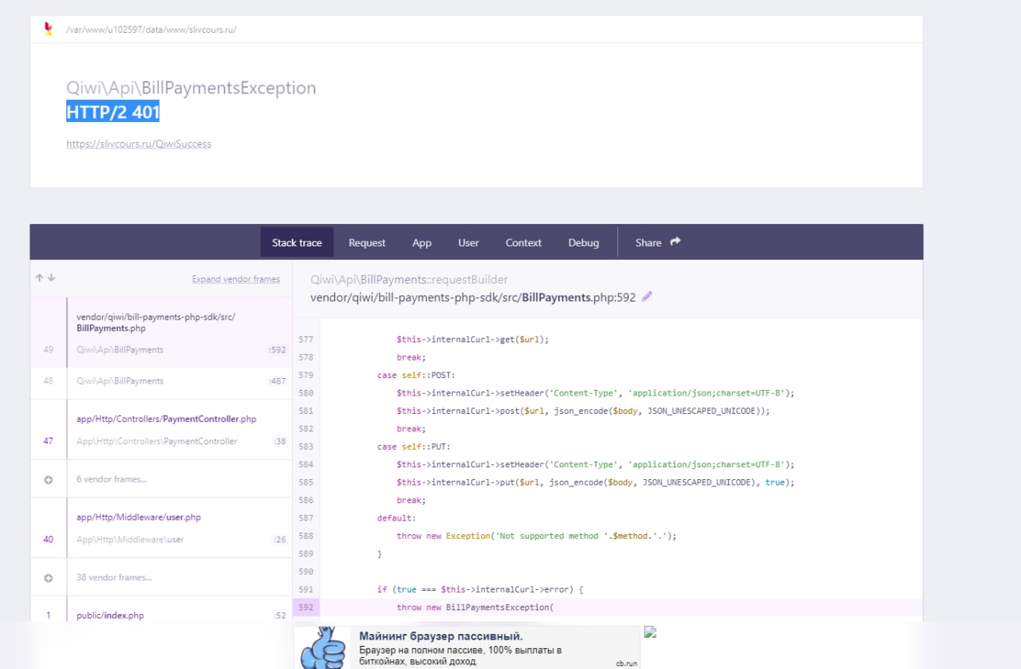Click the cb.run ad source label
Screen dimensions: 1021x669
(x=625, y=663)
